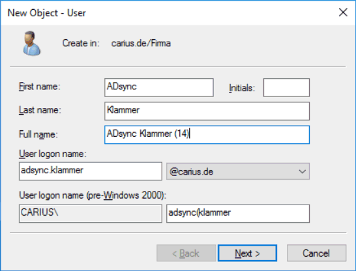Viewport: 356px width, 271px height.
Task: Click the Initials label text
Action: [x=242, y=88]
